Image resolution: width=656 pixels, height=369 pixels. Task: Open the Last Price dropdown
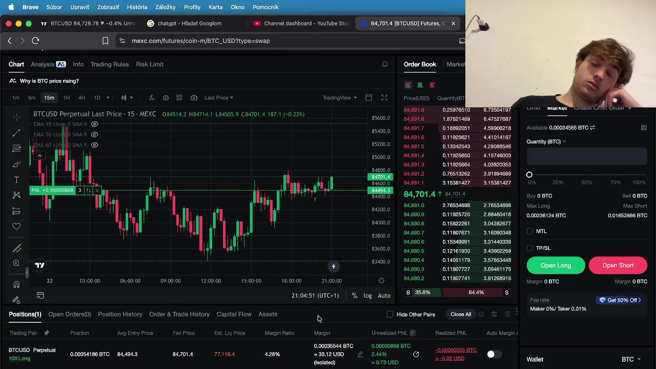pos(219,97)
